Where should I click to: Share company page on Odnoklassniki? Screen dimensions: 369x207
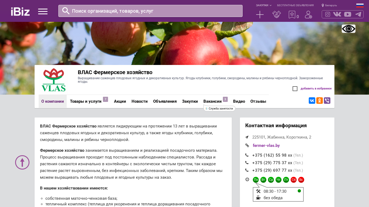pyautogui.click(x=320, y=101)
